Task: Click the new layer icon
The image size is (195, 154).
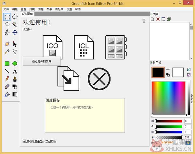Action: point(152,19)
